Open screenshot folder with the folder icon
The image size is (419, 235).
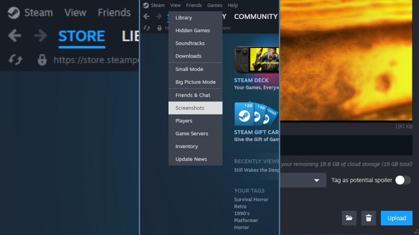[349, 218]
